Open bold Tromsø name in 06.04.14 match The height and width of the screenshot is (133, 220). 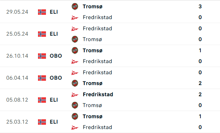[93, 83]
